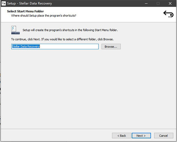Image resolution: width=177 pixels, height=142 pixels.
Task: Click the Start Menu folder name field
Action: pos(71,47)
